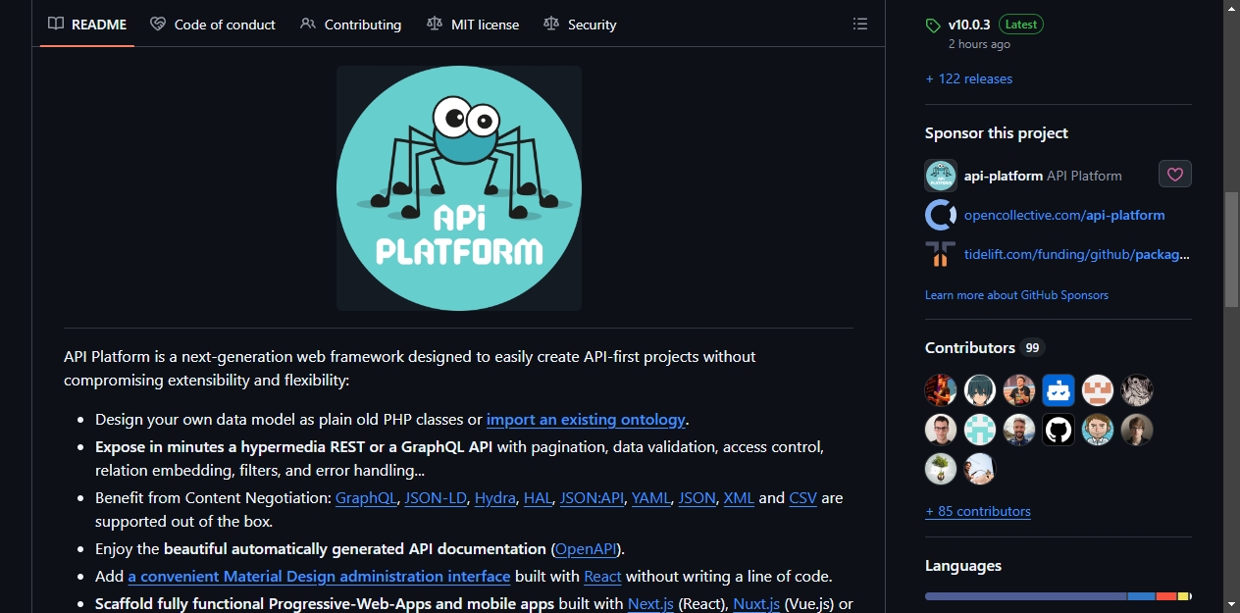Open the sixth contributor avatar in top row
Viewport: 1240px width, 613px height.
[x=1137, y=390]
